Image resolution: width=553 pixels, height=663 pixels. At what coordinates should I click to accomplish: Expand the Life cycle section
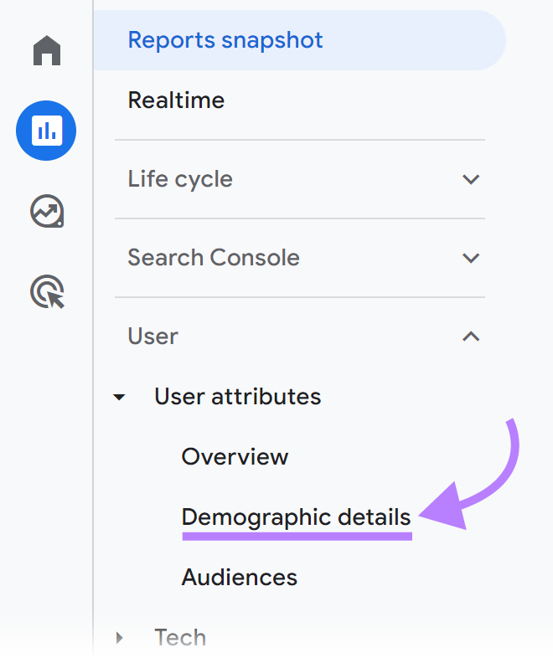tap(180, 179)
